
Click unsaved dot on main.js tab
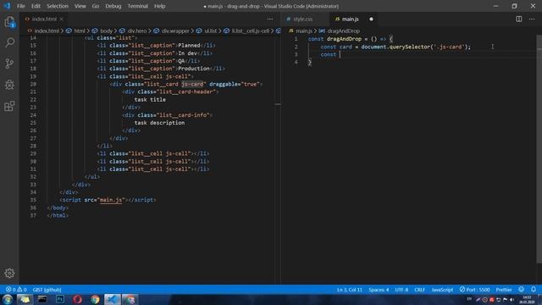[371, 19]
